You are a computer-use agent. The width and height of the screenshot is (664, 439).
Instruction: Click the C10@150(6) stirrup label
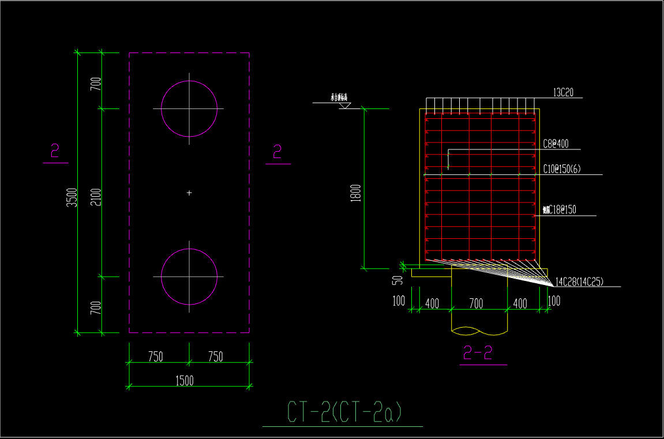562,169
